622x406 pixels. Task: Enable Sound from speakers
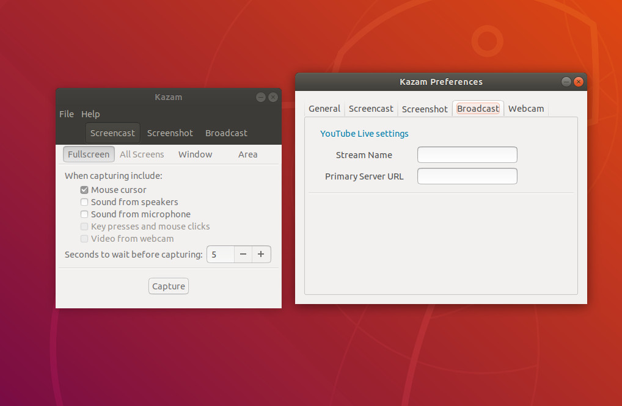85,202
